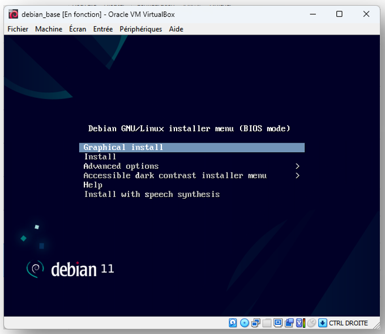Click the virtualization CPU status icon

coord(301,323)
